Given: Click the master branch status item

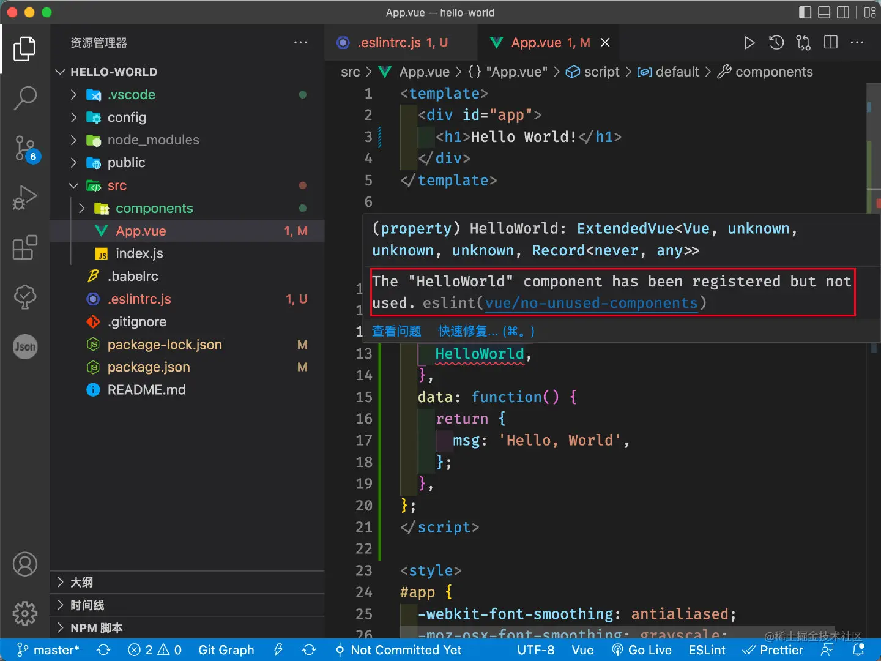Looking at the screenshot, I should tap(48, 650).
